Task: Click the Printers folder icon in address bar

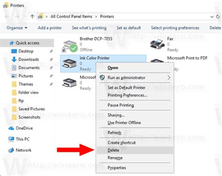Action: point(40,16)
